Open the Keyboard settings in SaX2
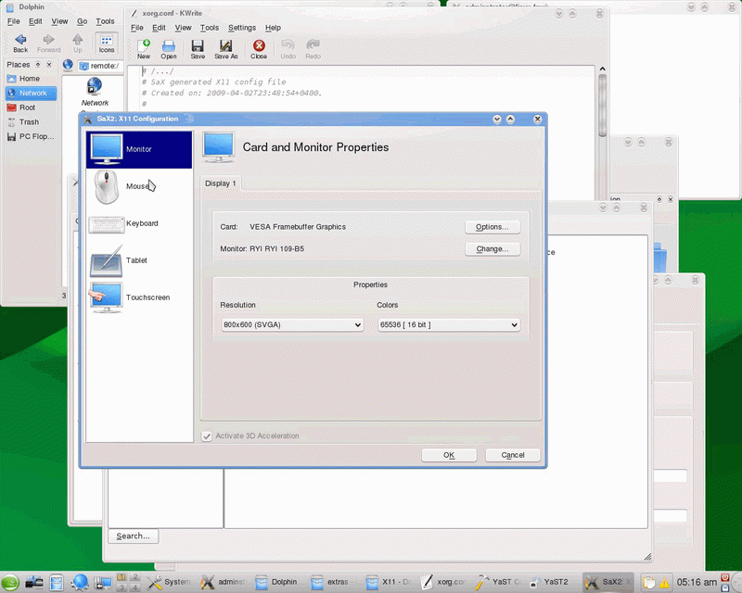The height and width of the screenshot is (593, 742). (139, 223)
